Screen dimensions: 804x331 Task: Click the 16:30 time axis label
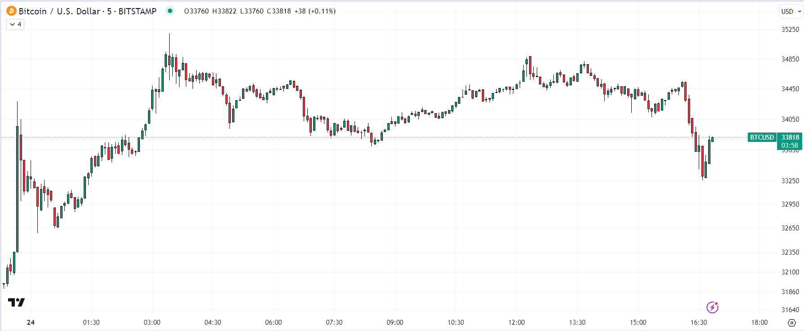click(x=699, y=322)
